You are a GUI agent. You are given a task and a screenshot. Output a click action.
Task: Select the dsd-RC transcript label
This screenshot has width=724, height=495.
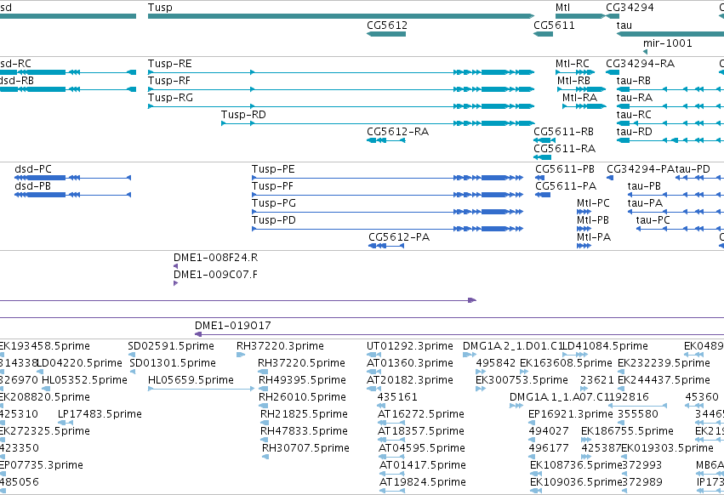pos(15,63)
